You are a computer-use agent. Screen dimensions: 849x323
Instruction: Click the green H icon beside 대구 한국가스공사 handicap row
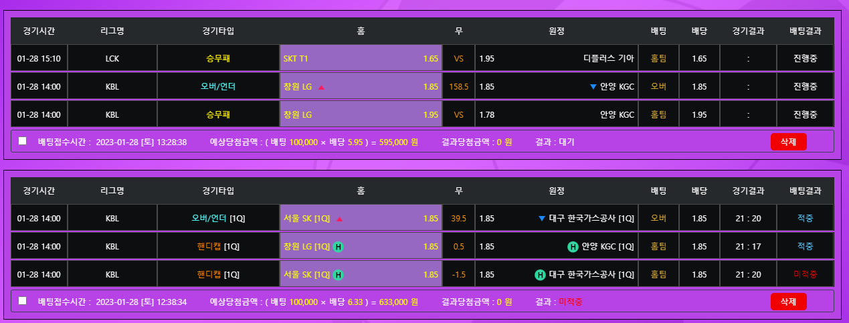540,275
